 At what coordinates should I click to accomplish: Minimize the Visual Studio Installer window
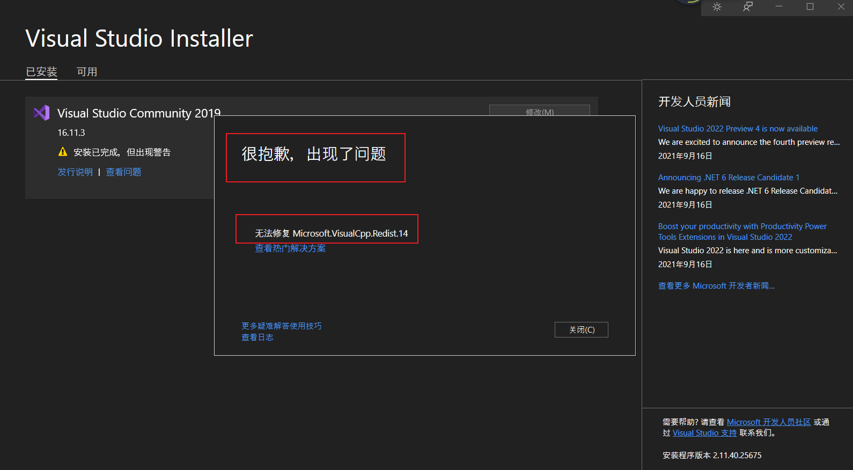coord(779,6)
